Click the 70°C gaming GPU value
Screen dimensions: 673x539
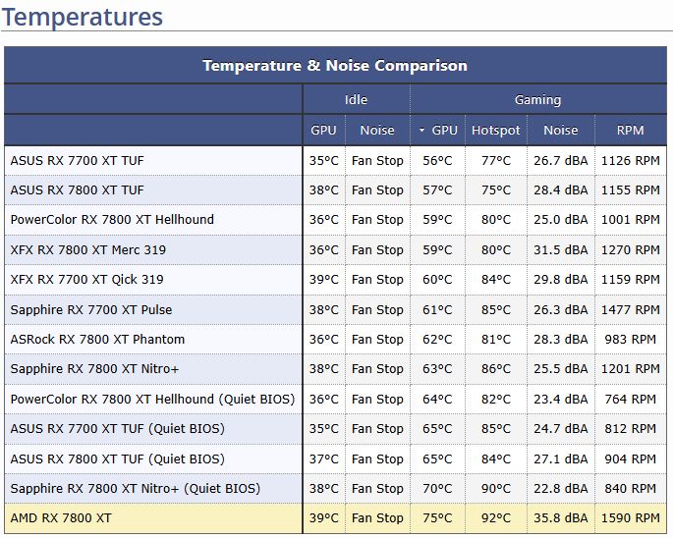[437, 488]
